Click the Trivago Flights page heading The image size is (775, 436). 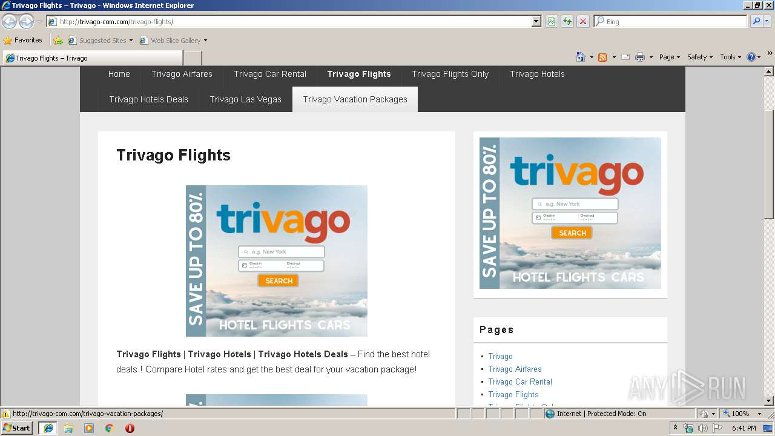pos(173,155)
